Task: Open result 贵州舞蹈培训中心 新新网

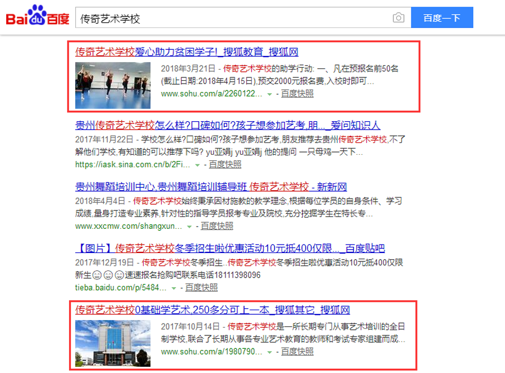Action: coord(211,187)
